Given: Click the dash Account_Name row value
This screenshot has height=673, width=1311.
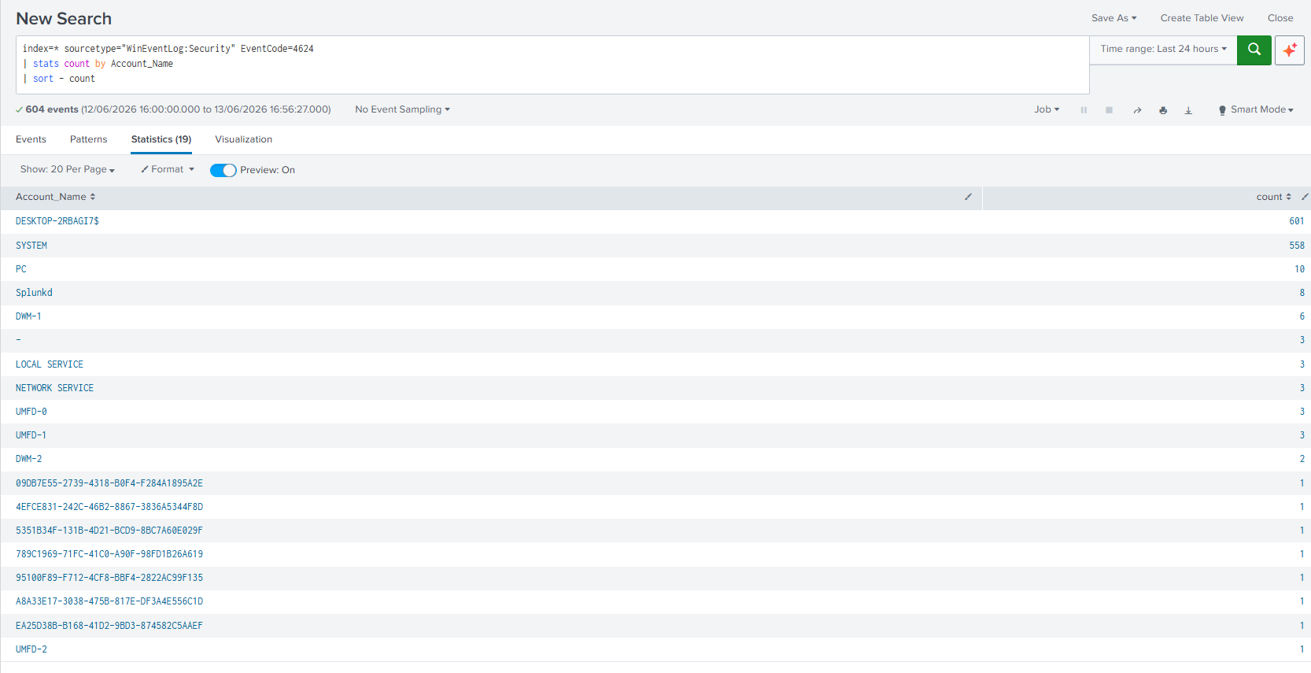Looking at the screenshot, I should [x=18, y=340].
